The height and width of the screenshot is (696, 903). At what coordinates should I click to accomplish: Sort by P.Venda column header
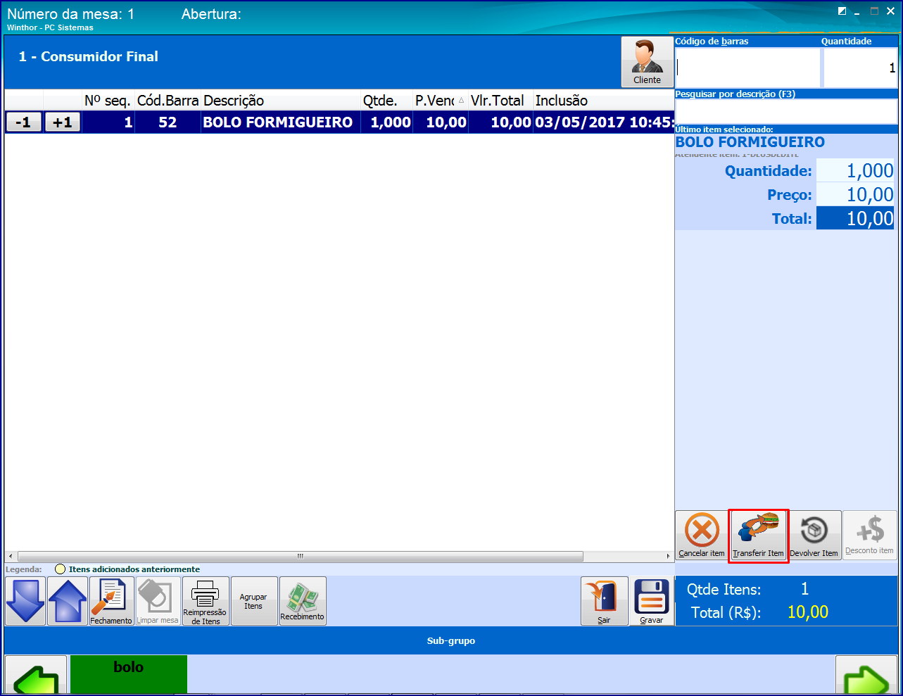441,101
